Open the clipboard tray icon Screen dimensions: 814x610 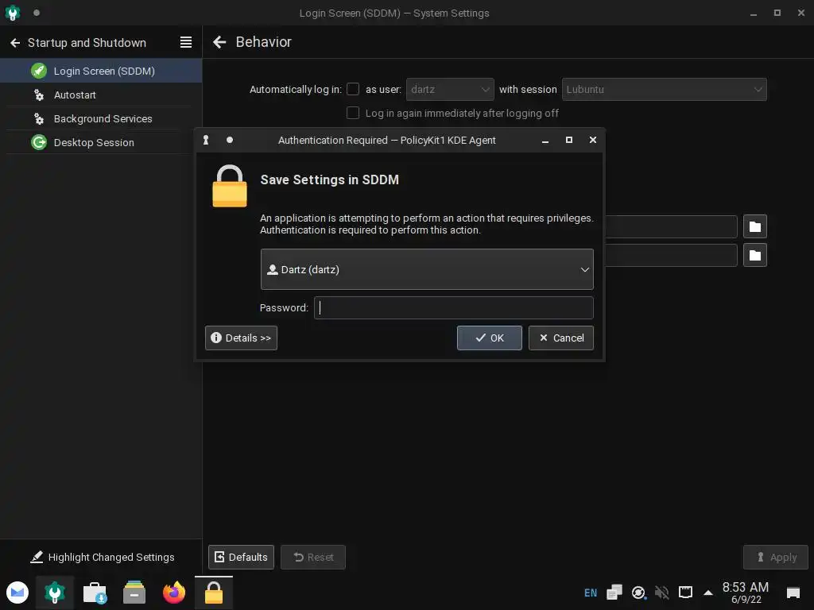(614, 593)
